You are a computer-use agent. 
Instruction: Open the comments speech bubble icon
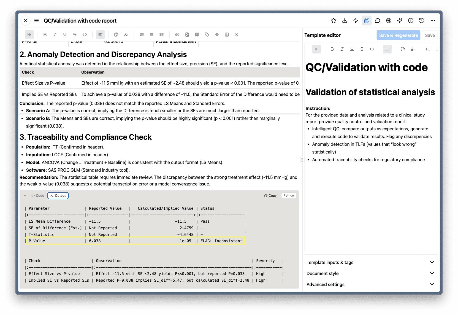(x=378, y=21)
